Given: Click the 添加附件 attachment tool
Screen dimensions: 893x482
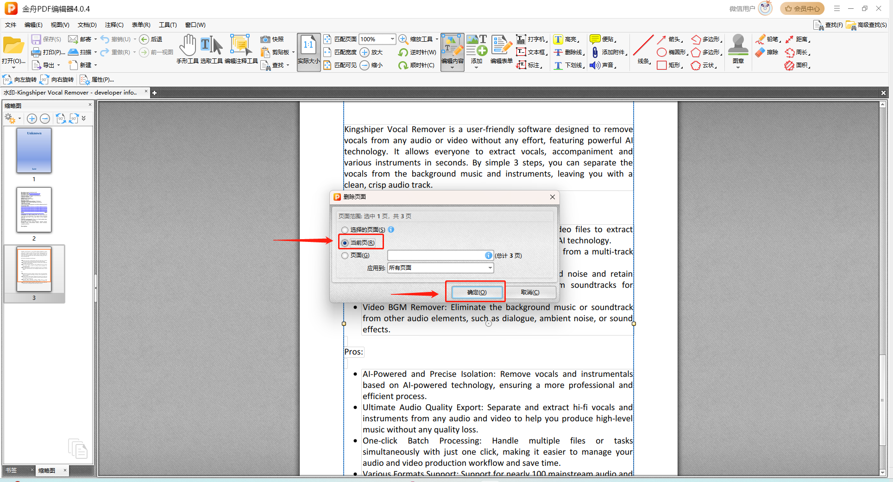Looking at the screenshot, I should coord(609,52).
